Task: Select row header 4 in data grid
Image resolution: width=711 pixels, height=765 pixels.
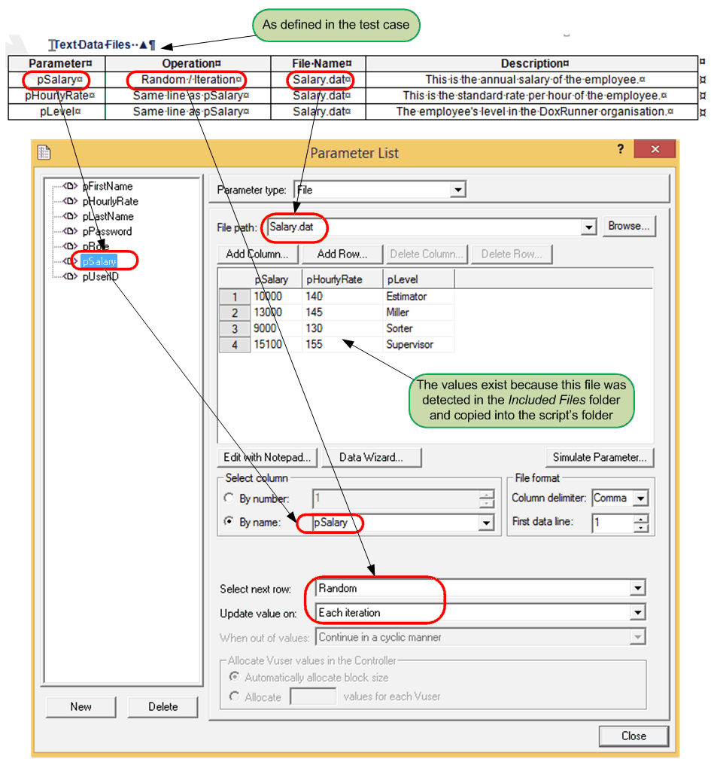Action: [235, 345]
